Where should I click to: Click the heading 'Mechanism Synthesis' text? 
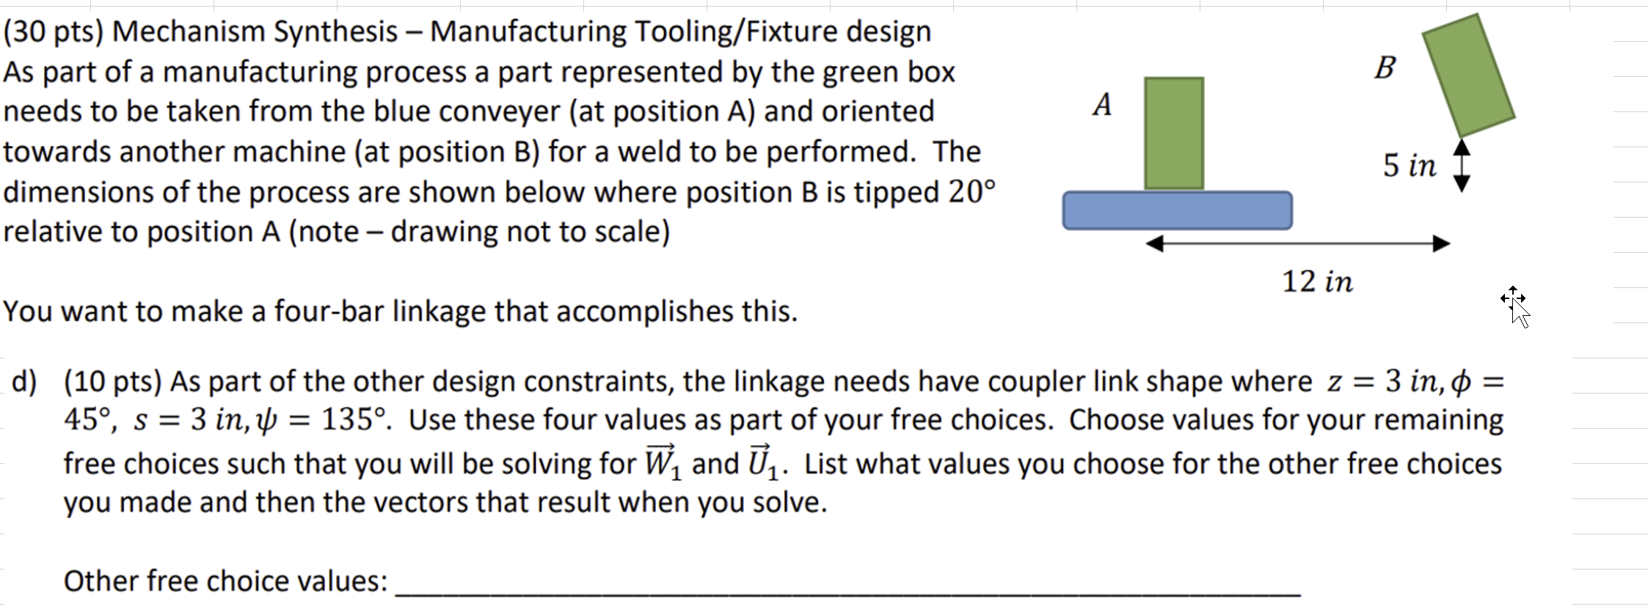click(255, 32)
